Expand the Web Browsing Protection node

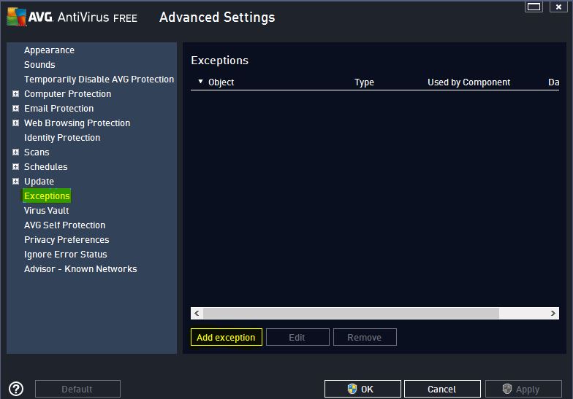(x=15, y=123)
